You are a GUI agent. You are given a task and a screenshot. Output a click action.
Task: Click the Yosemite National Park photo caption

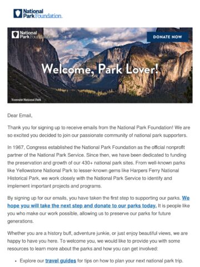coord(26,100)
